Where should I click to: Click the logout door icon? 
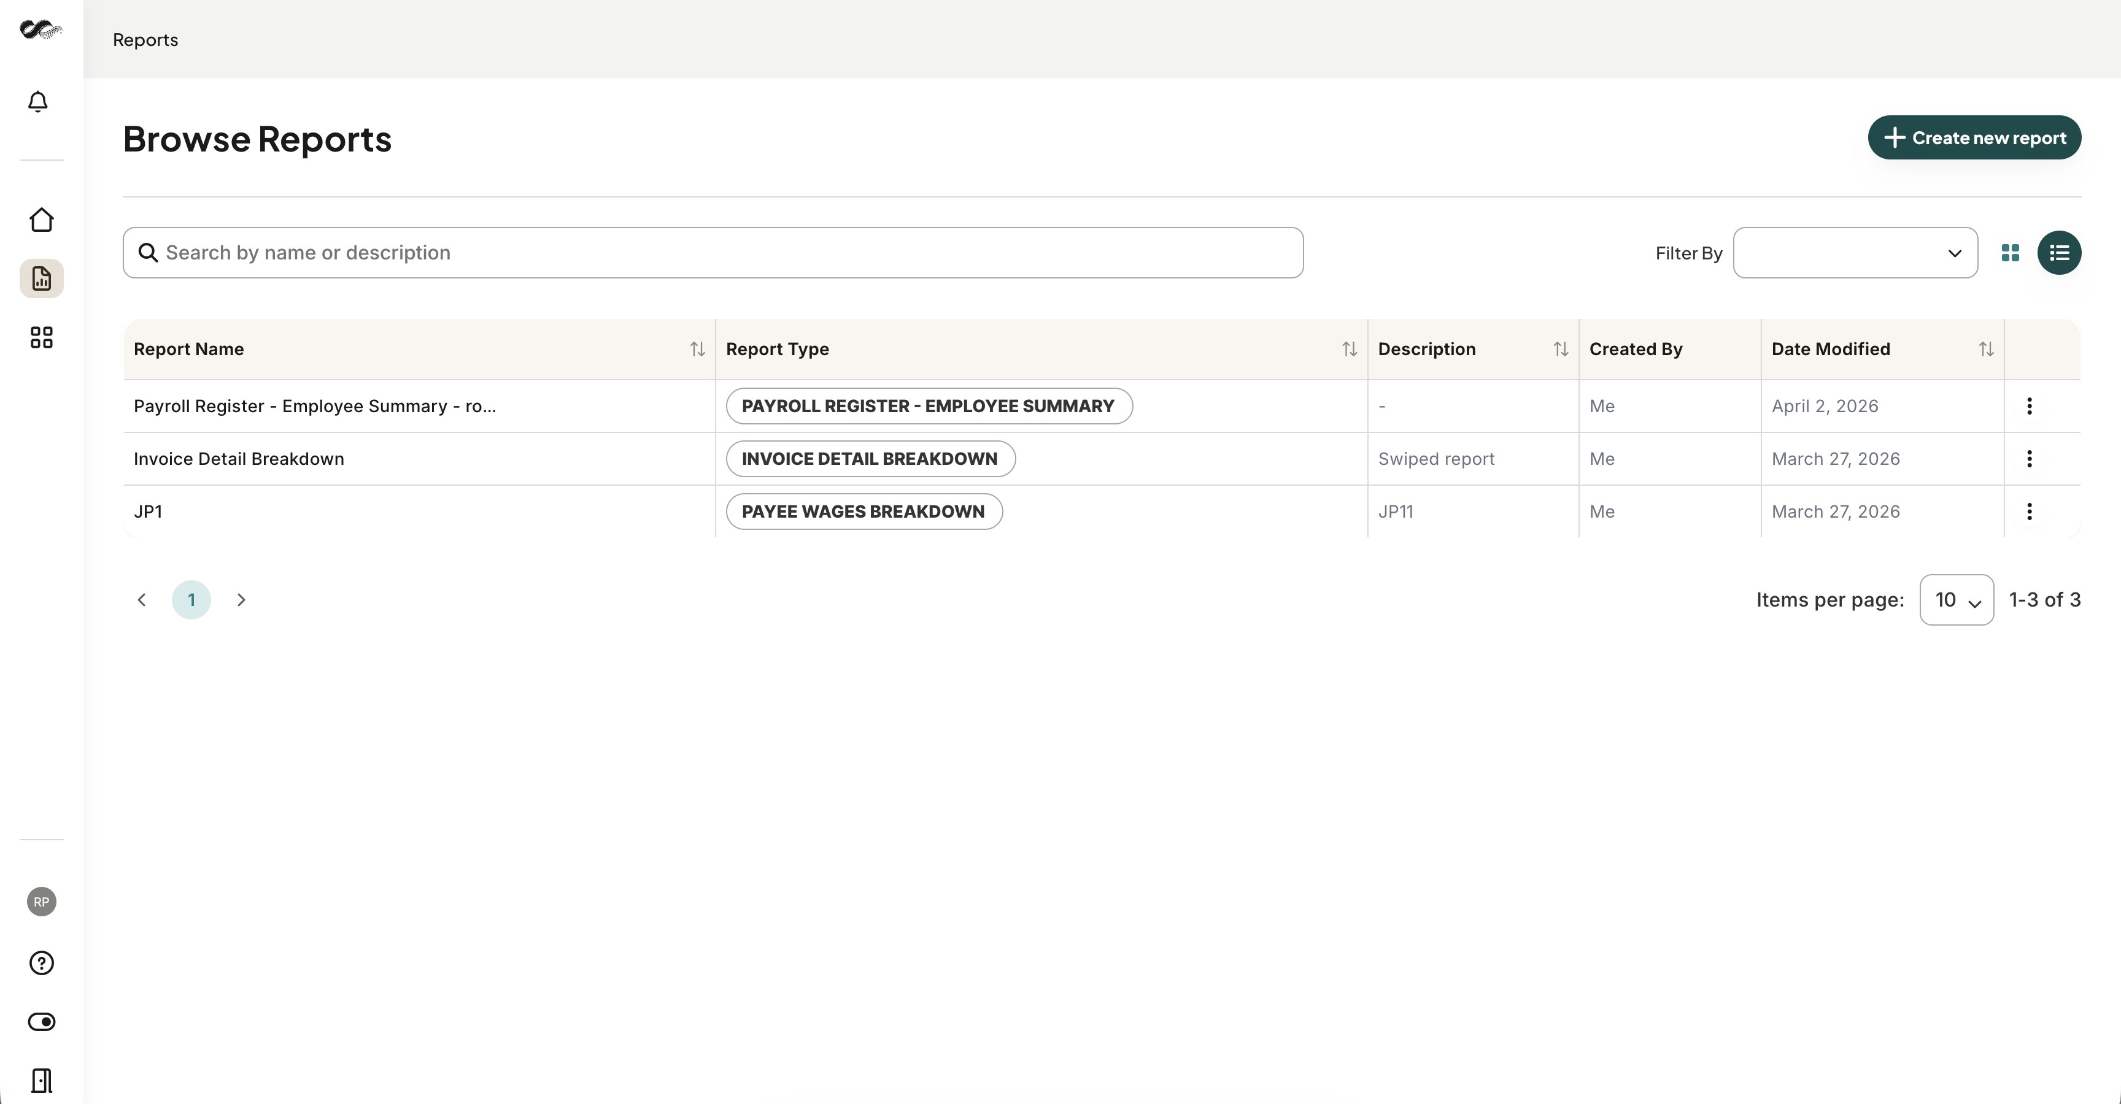41,1080
